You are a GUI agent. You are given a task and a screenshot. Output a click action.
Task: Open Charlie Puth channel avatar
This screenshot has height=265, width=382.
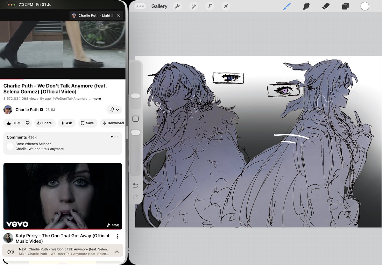click(8, 110)
